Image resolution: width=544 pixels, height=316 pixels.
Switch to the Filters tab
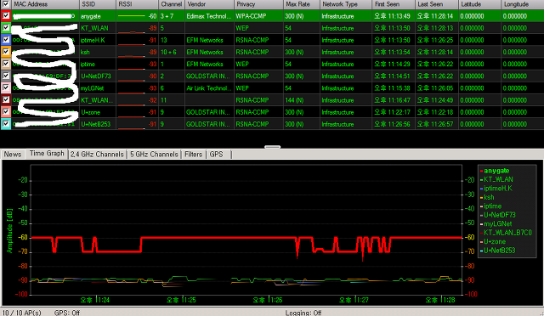click(193, 154)
